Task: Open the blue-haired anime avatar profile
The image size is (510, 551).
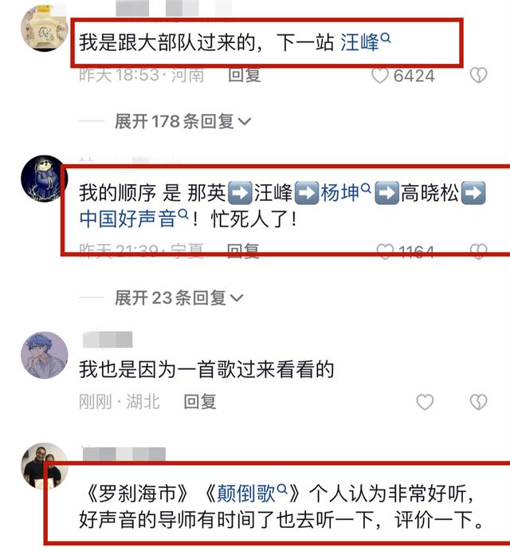Action: point(45,356)
